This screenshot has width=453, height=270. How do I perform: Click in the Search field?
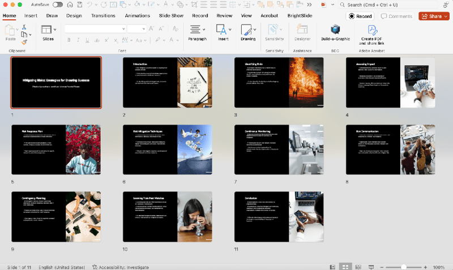[388, 5]
